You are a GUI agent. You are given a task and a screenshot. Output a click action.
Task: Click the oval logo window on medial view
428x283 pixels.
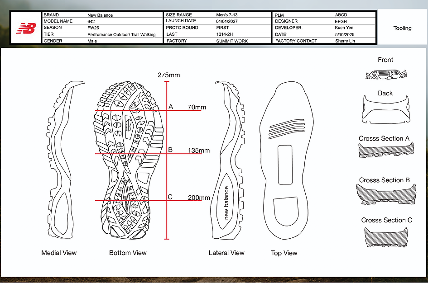tap(62, 212)
